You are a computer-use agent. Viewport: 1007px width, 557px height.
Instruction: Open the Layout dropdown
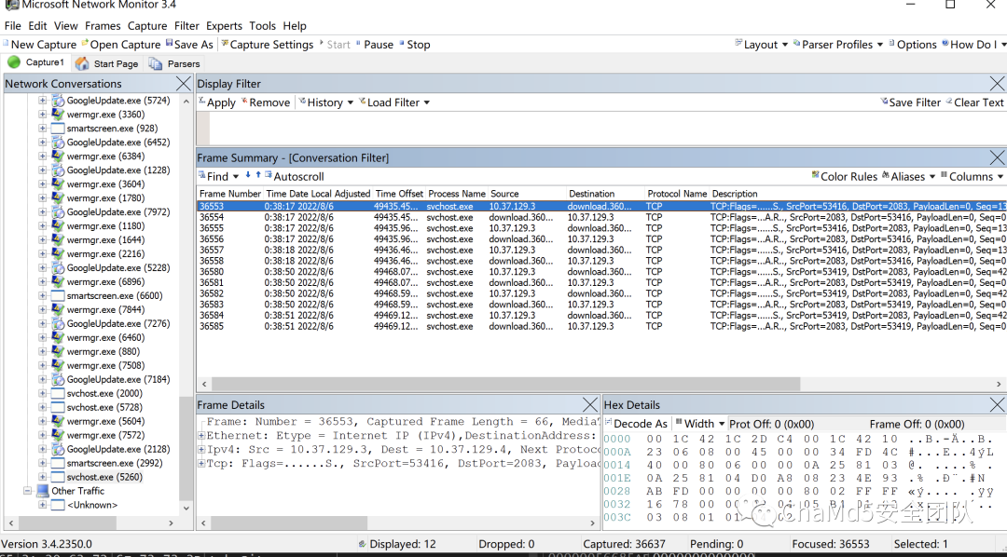[x=762, y=45]
